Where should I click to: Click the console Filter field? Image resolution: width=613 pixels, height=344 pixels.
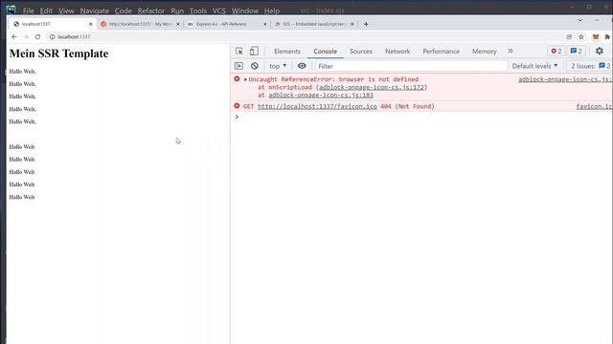tap(411, 66)
